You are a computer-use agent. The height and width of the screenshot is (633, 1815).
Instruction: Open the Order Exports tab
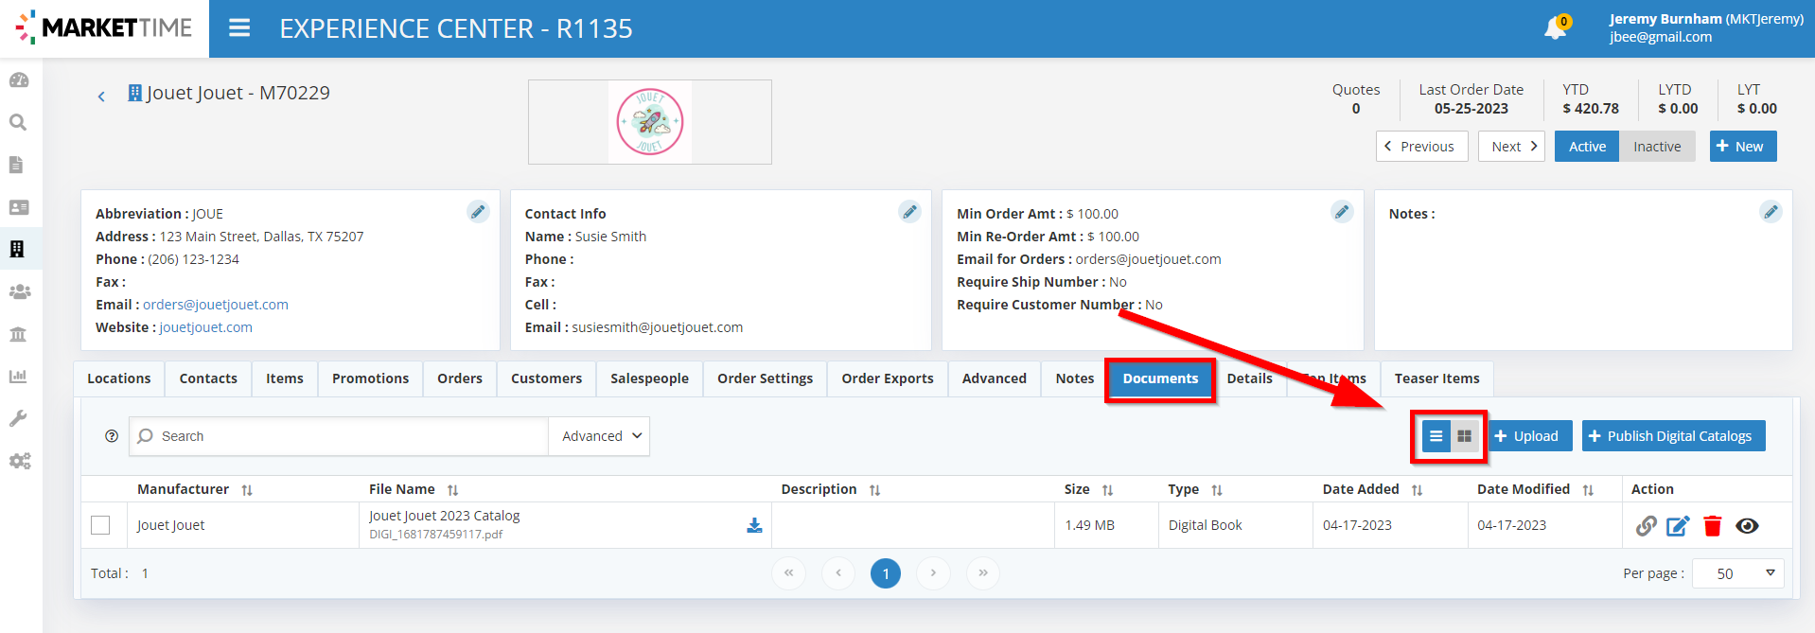tap(888, 378)
